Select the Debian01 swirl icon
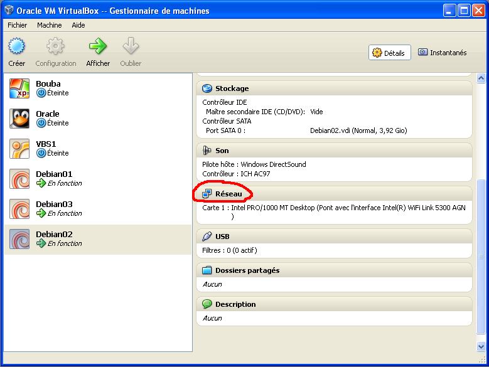This screenshot has height=367, width=489. click(x=19, y=179)
